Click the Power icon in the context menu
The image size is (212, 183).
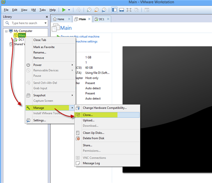(28, 65)
